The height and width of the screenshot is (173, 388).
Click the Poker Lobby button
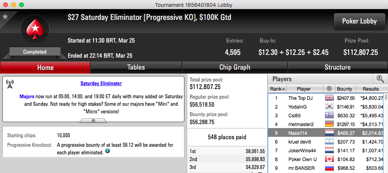coord(359,21)
